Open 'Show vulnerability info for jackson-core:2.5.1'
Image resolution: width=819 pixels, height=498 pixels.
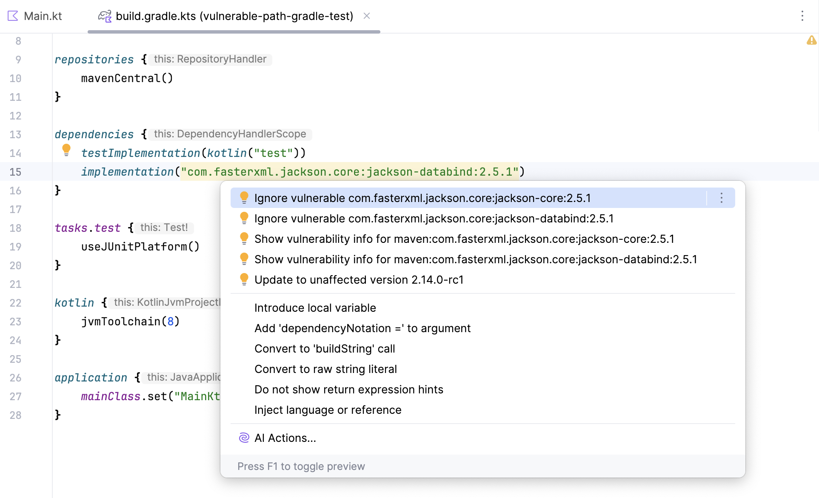click(x=464, y=239)
